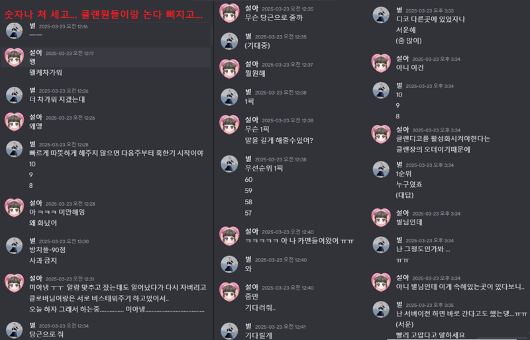Click 설아's avatar next to 클랜디코를 활성화시켜야한다는
Viewport: 530px width, 340px height.
point(381,134)
